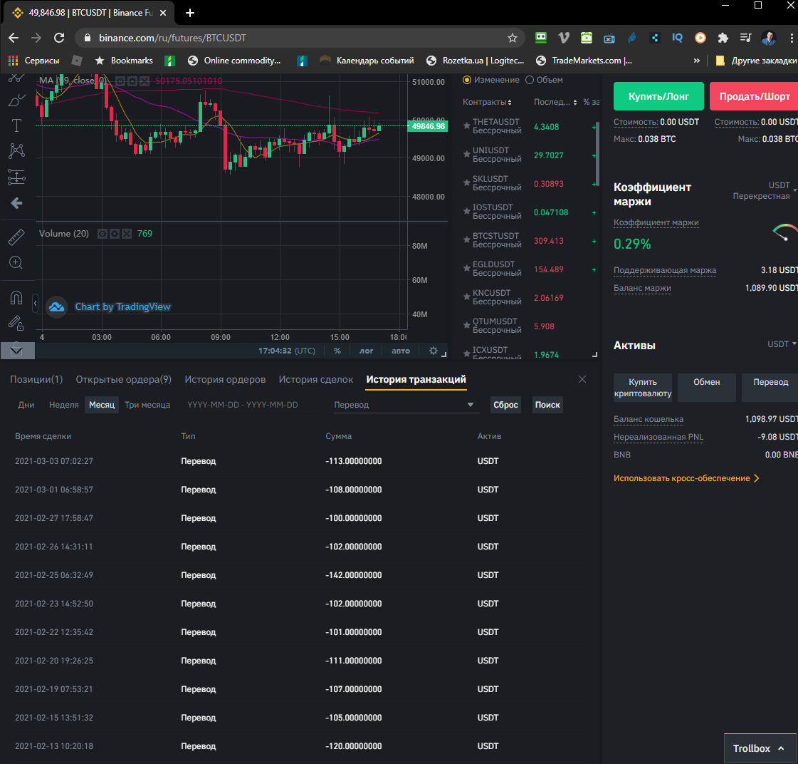This screenshot has height=764, width=798.
Task: Open the browser Extensions puzzle icon
Action: point(723,38)
